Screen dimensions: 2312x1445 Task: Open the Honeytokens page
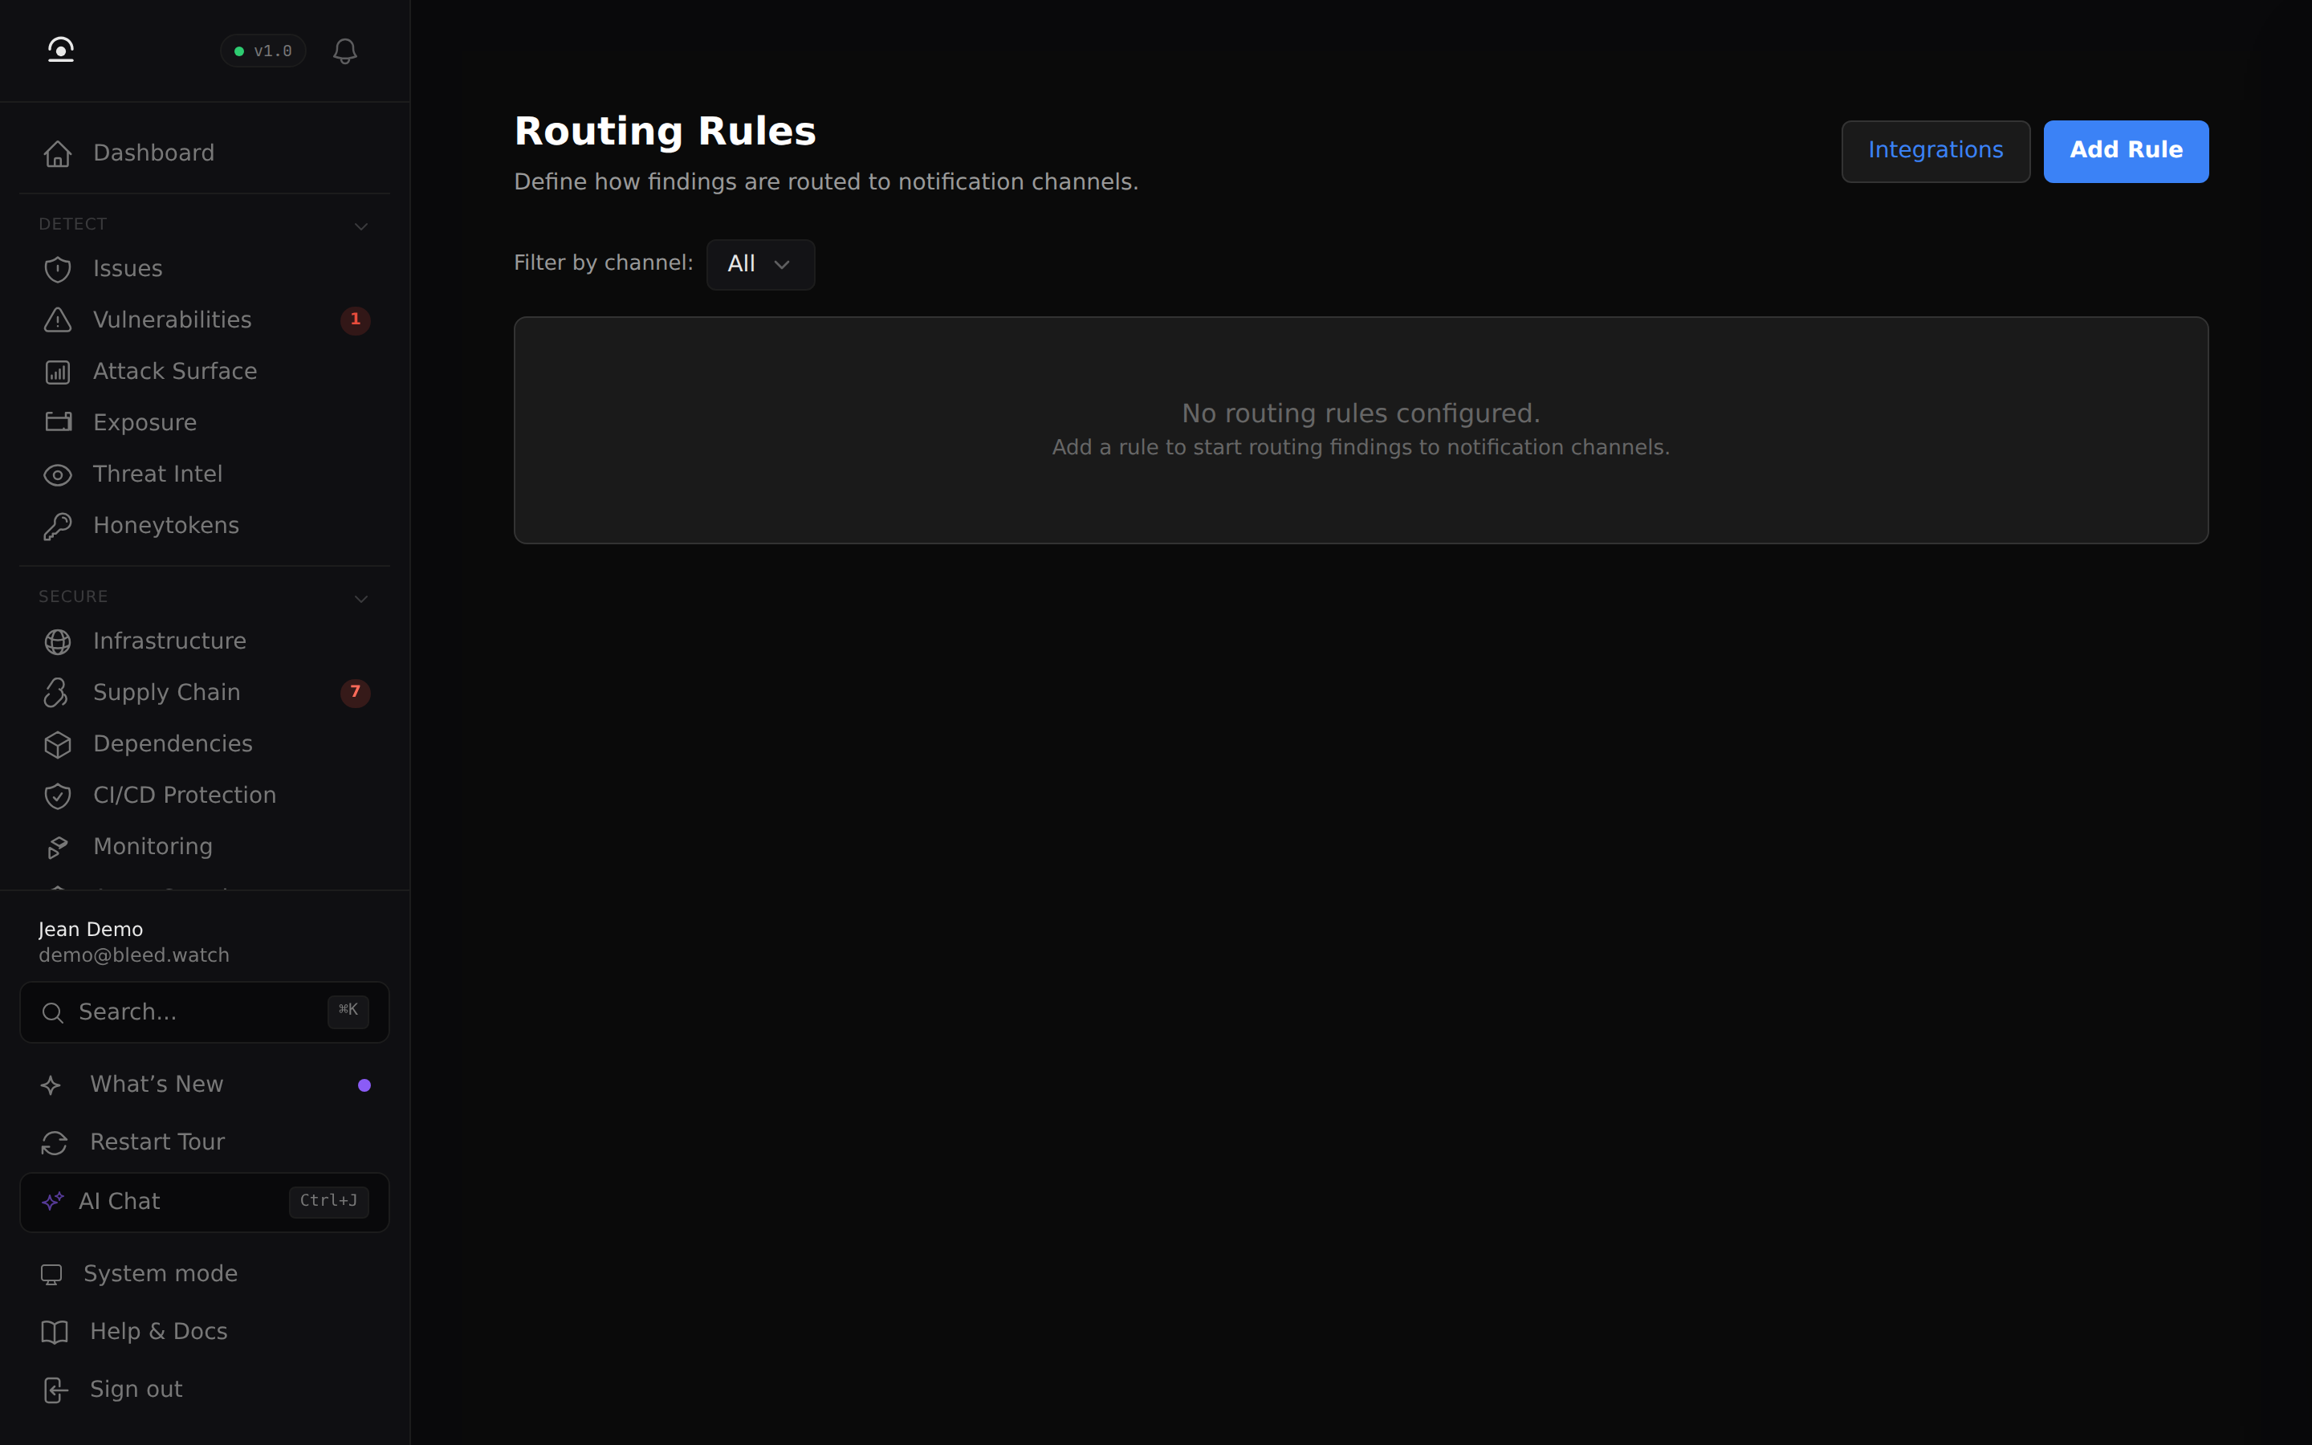(205, 526)
